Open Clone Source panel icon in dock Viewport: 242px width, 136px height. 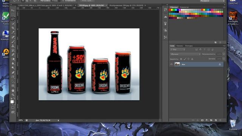[x=166, y=30]
